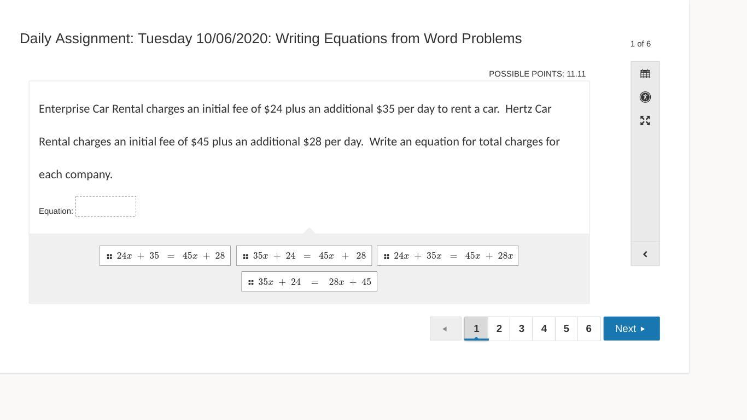Click the "POSSIBLE POINTS: 11.11" label
Screen dimensions: 747x420
click(x=537, y=74)
